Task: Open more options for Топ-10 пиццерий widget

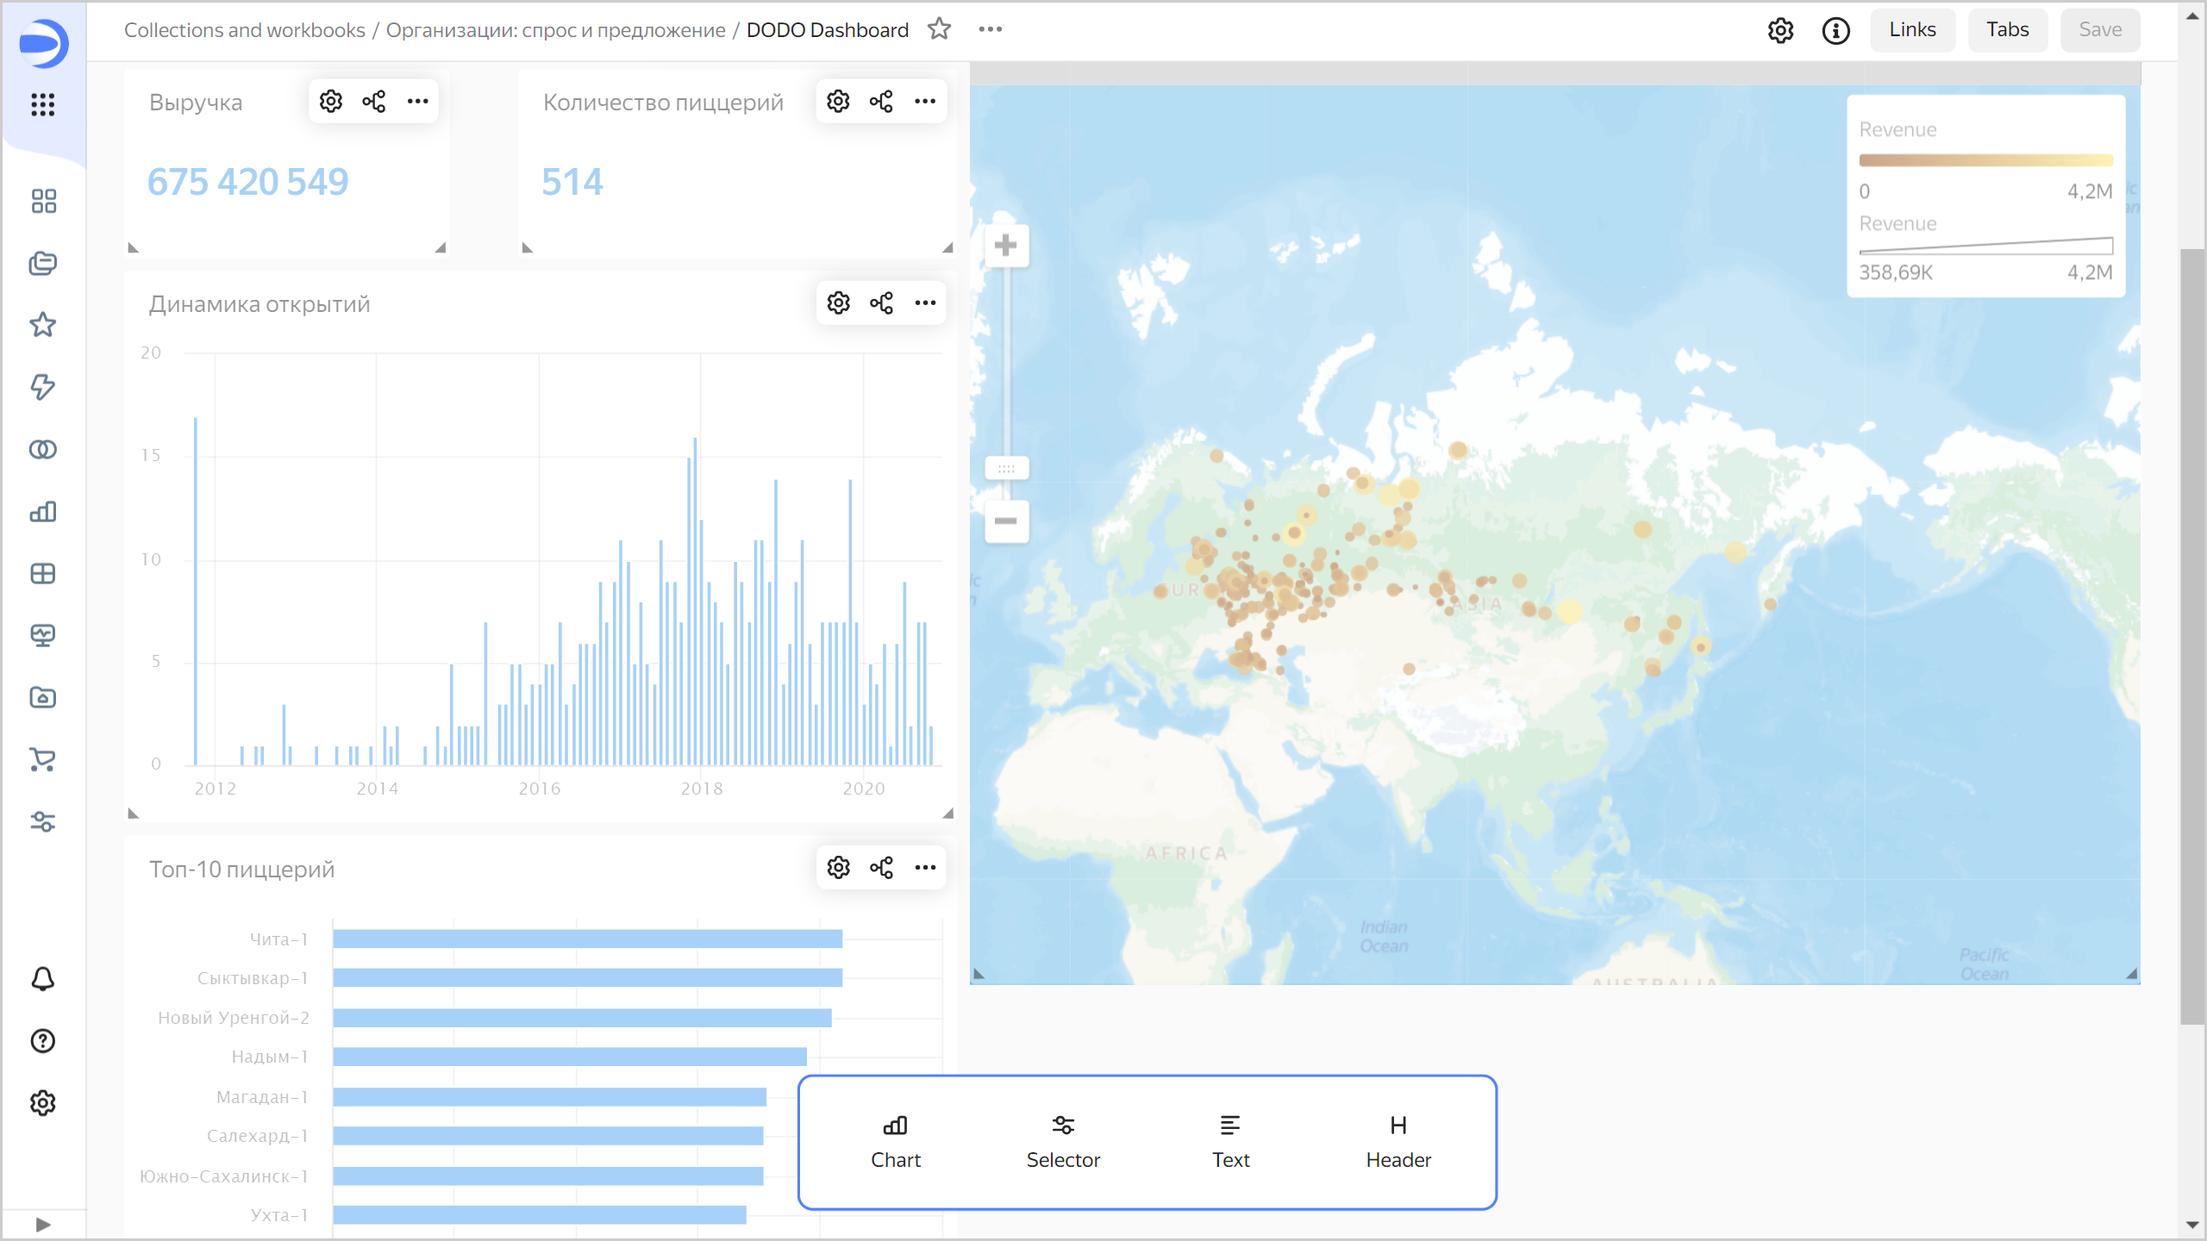Action: tap(925, 868)
